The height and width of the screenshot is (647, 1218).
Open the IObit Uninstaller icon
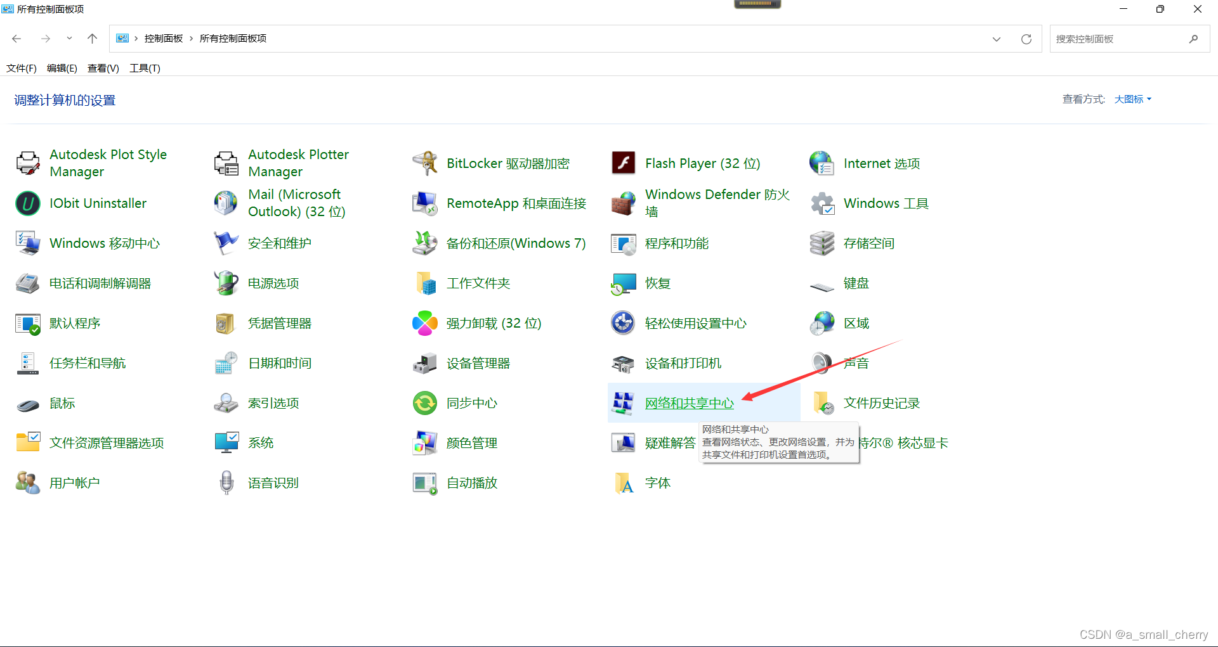pyautogui.click(x=28, y=203)
